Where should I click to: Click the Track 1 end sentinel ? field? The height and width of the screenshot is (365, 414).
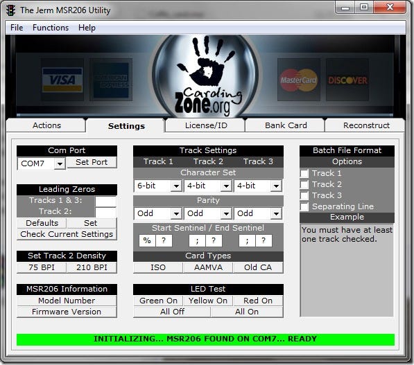164,240
